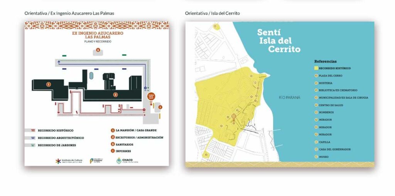This screenshot has width=395, height=196.
Task: Click the 'Referencias' legend heading
Action: pyautogui.click(x=326, y=61)
